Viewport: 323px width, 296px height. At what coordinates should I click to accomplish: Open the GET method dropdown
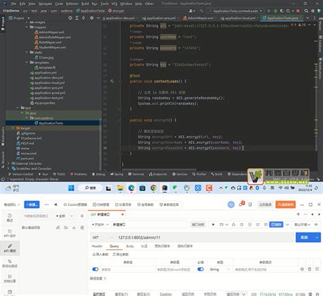(x=103, y=237)
